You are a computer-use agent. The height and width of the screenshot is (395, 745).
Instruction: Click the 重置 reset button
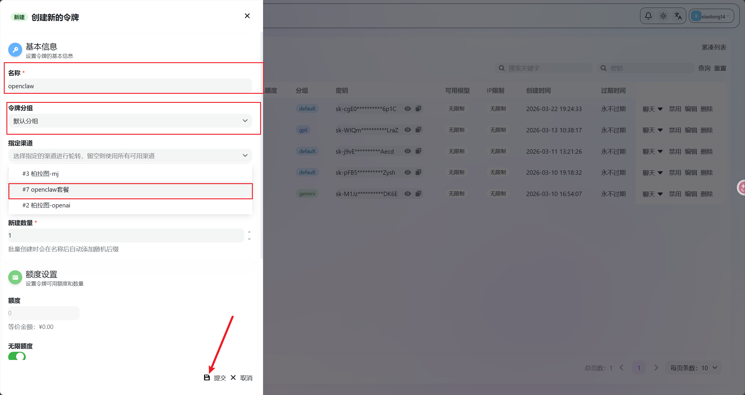coord(720,68)
